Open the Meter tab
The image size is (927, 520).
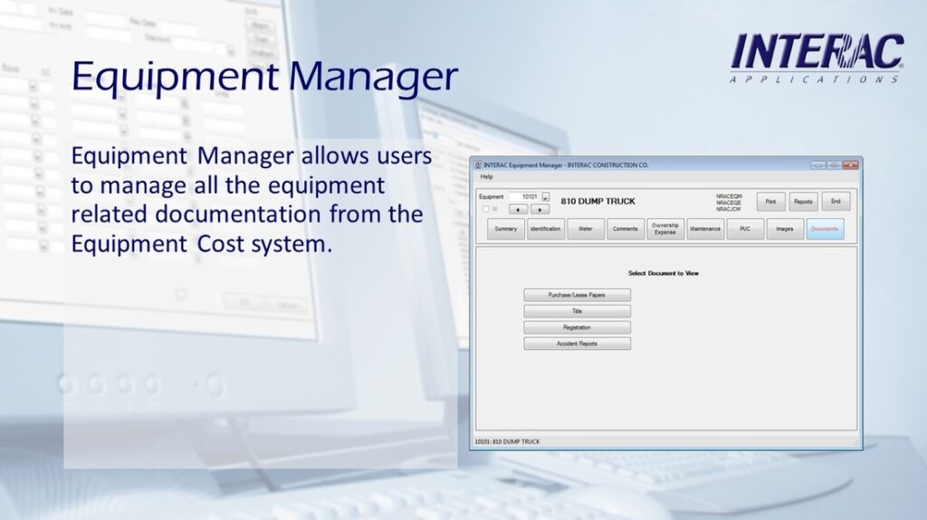pos(586,229)
